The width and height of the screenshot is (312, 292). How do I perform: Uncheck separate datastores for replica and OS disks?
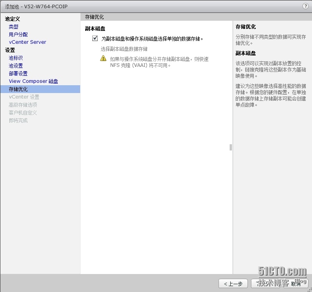95,38
